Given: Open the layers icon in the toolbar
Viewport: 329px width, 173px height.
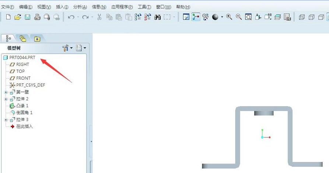Looking at the screenshot, I should (277, 17).
